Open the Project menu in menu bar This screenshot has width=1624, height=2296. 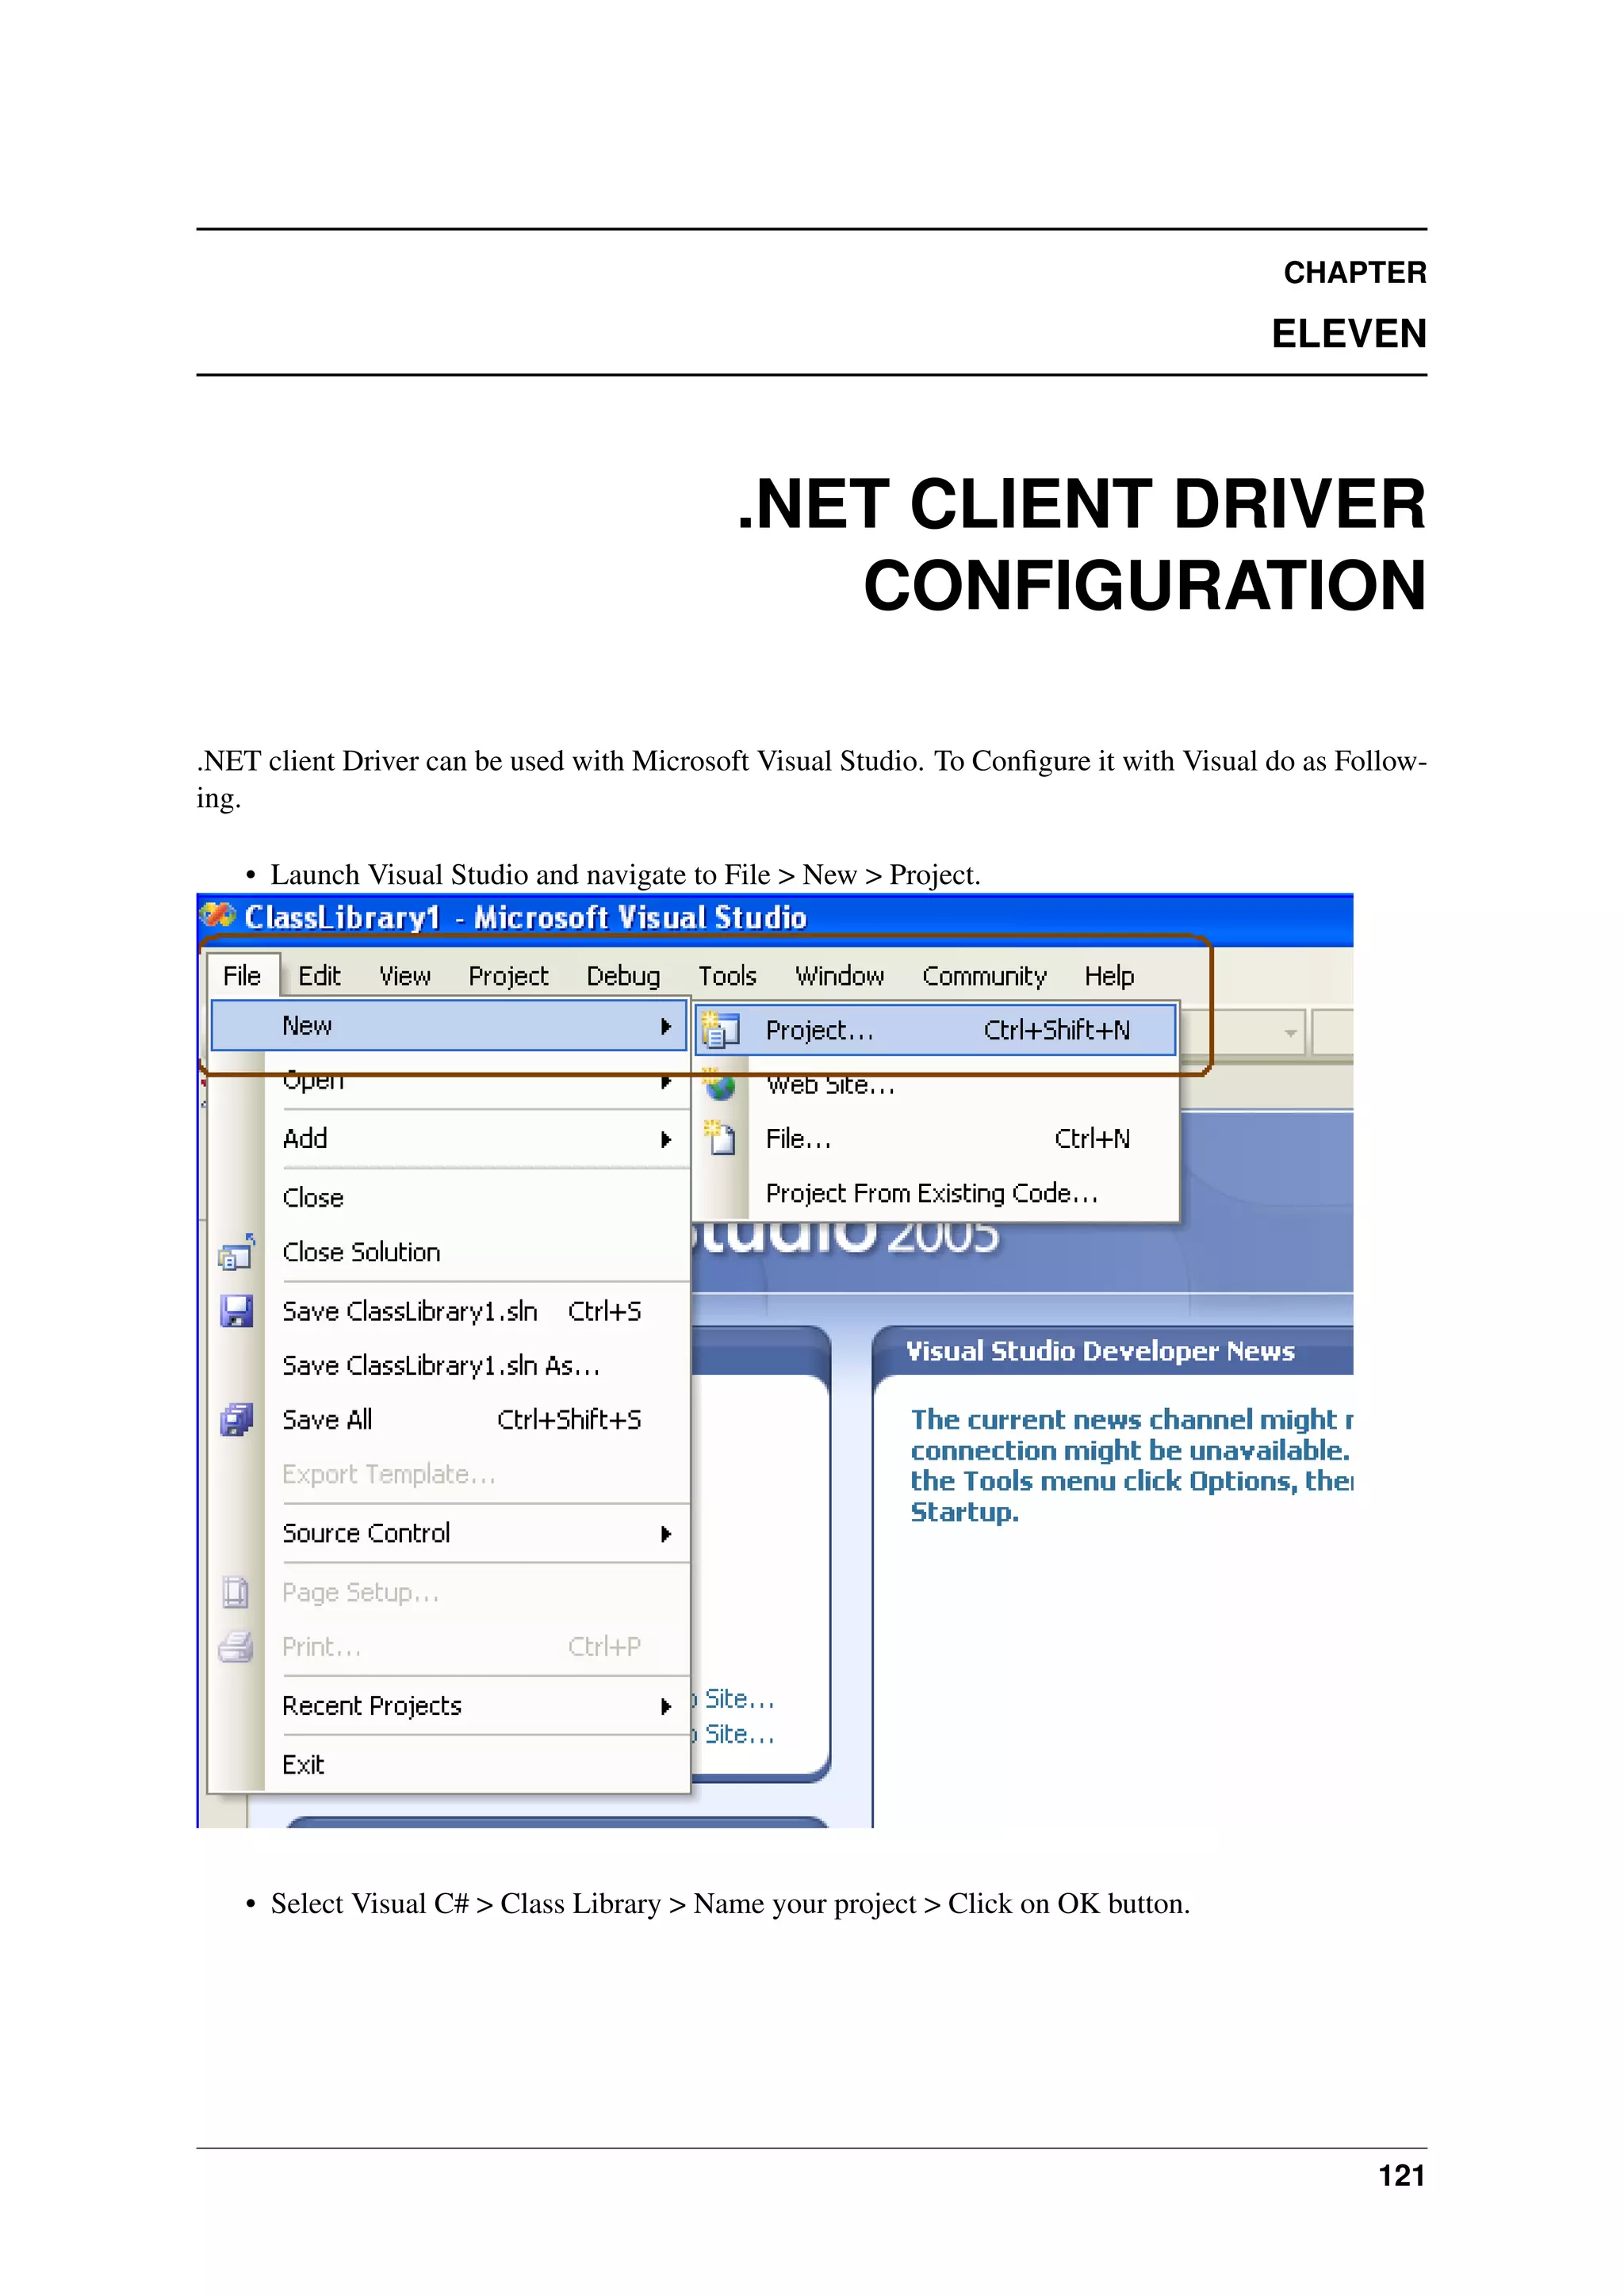[508, 975]
